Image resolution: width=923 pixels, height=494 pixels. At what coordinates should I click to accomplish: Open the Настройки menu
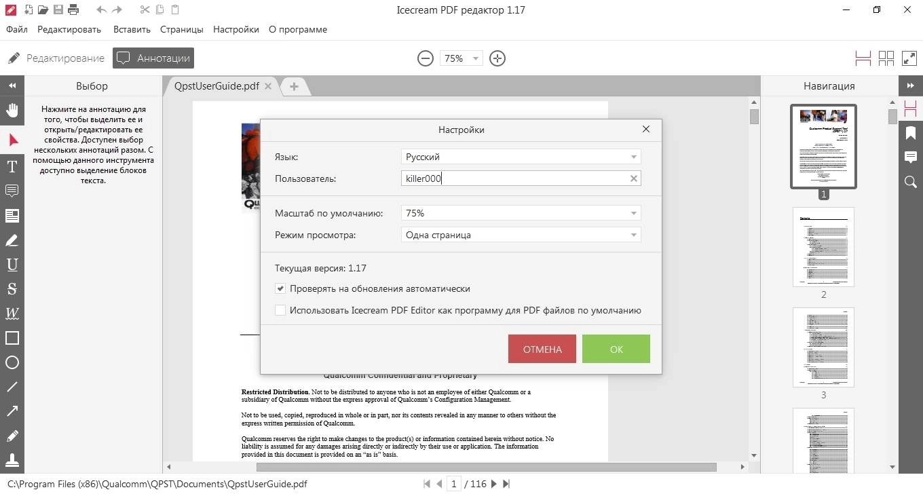pyautogui.click(x=236, y=29)
